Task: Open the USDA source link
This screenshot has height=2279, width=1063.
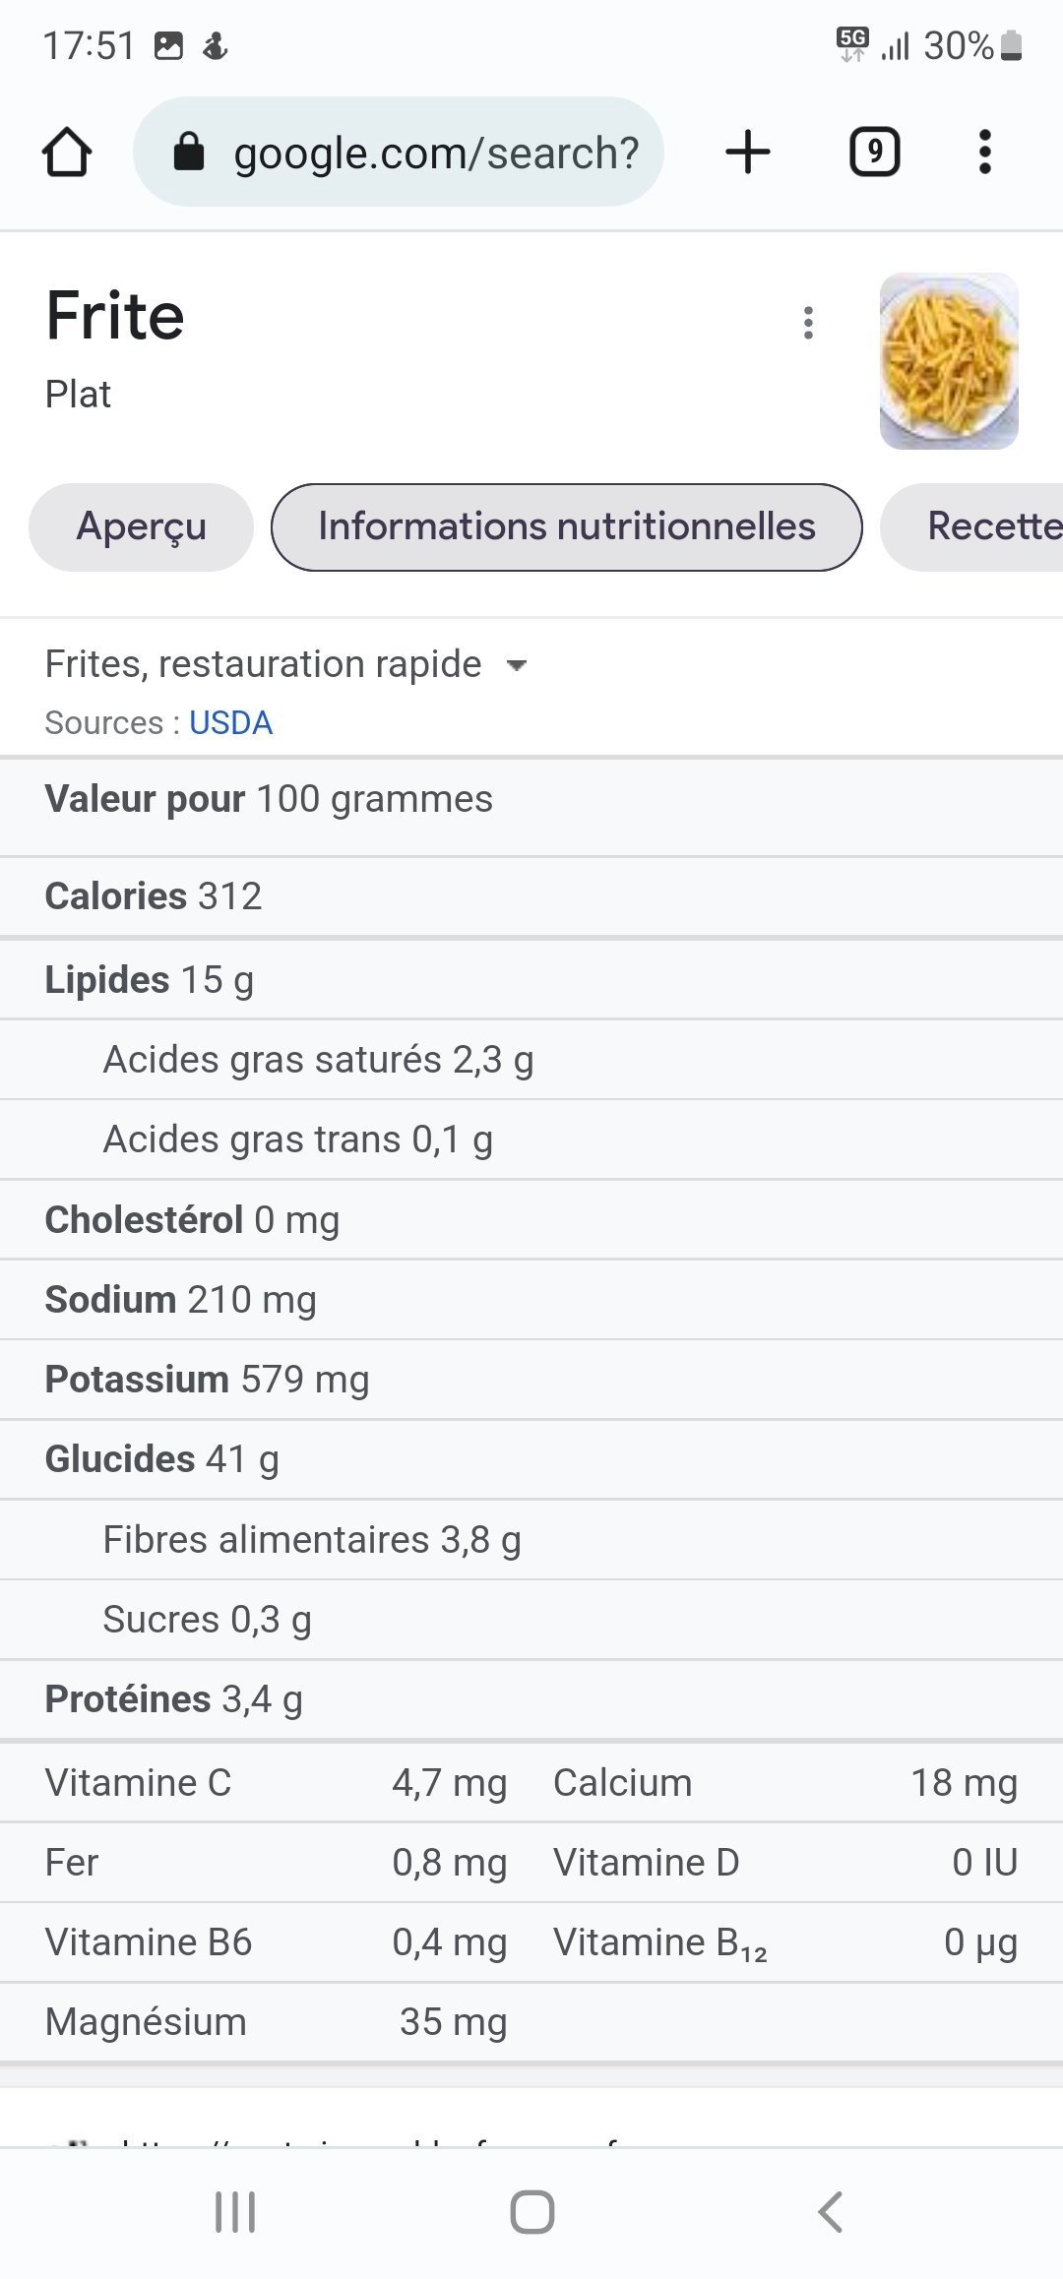Action: [x=230, y=723]
